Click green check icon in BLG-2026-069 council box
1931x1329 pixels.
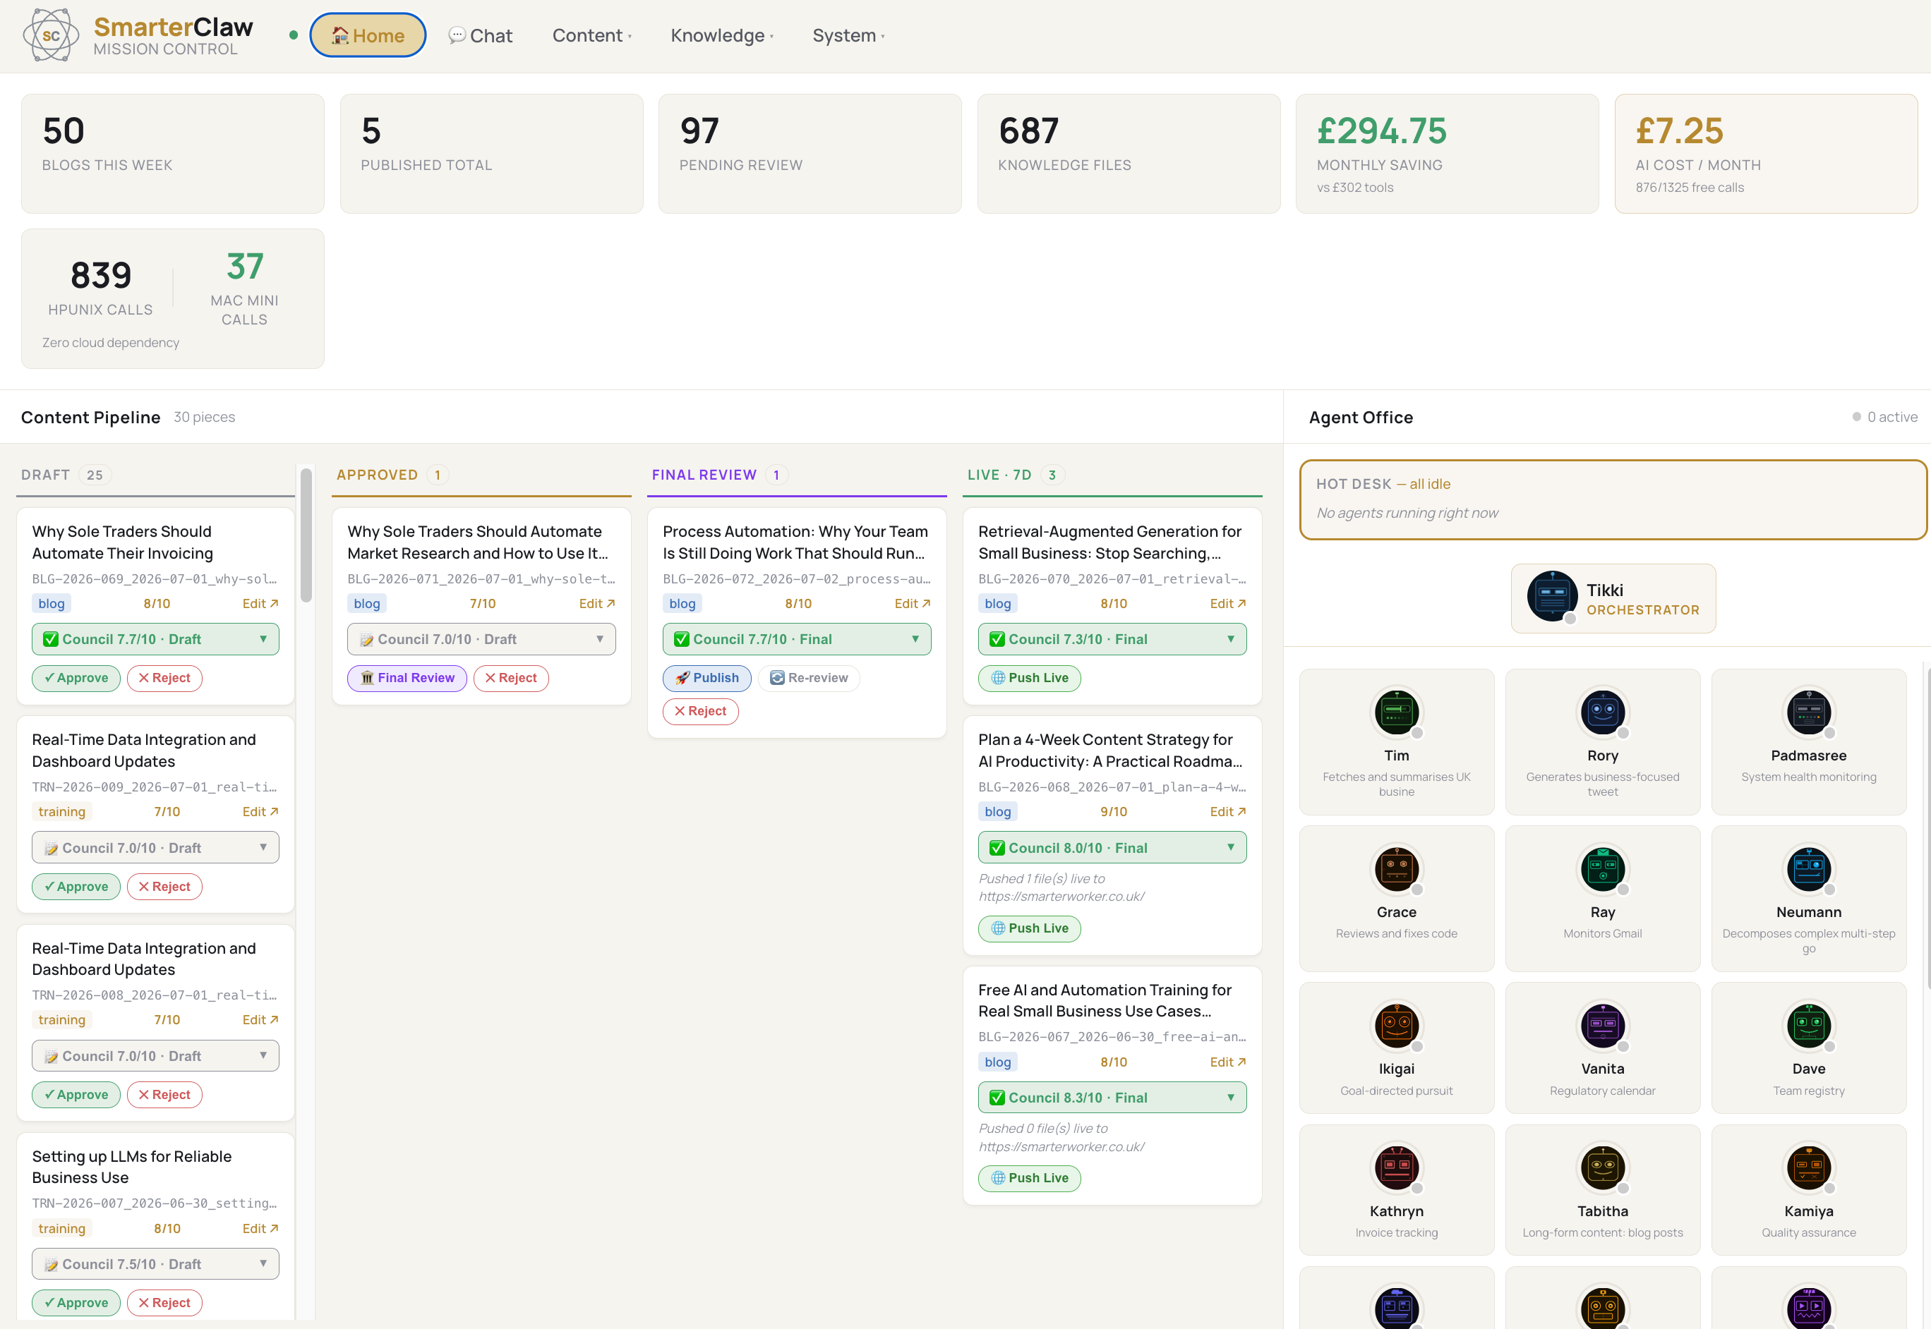[51, 640]
